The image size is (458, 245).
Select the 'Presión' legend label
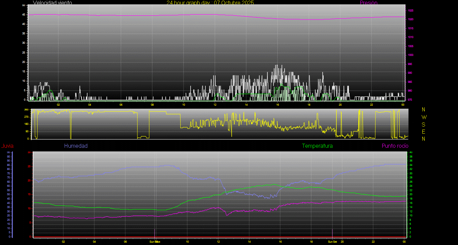click(x=368, y=3)
